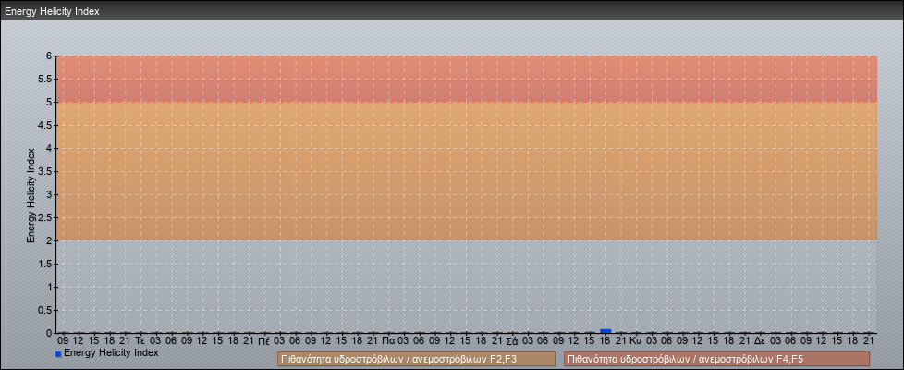Image resolution: width=904 pixels, height=370 pixels.
Task: Toggle the Energy Helicity Index legend label
Action: pyautogui.click(x=111, y=353)
